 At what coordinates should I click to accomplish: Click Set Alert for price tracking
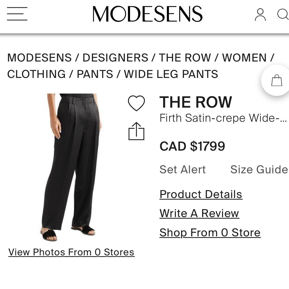pyautogui.click(x=183, y=169)
